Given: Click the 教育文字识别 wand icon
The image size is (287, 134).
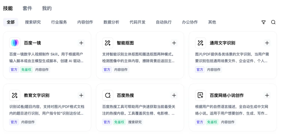Looking at the screenshot, I should [x=15, y=96].
